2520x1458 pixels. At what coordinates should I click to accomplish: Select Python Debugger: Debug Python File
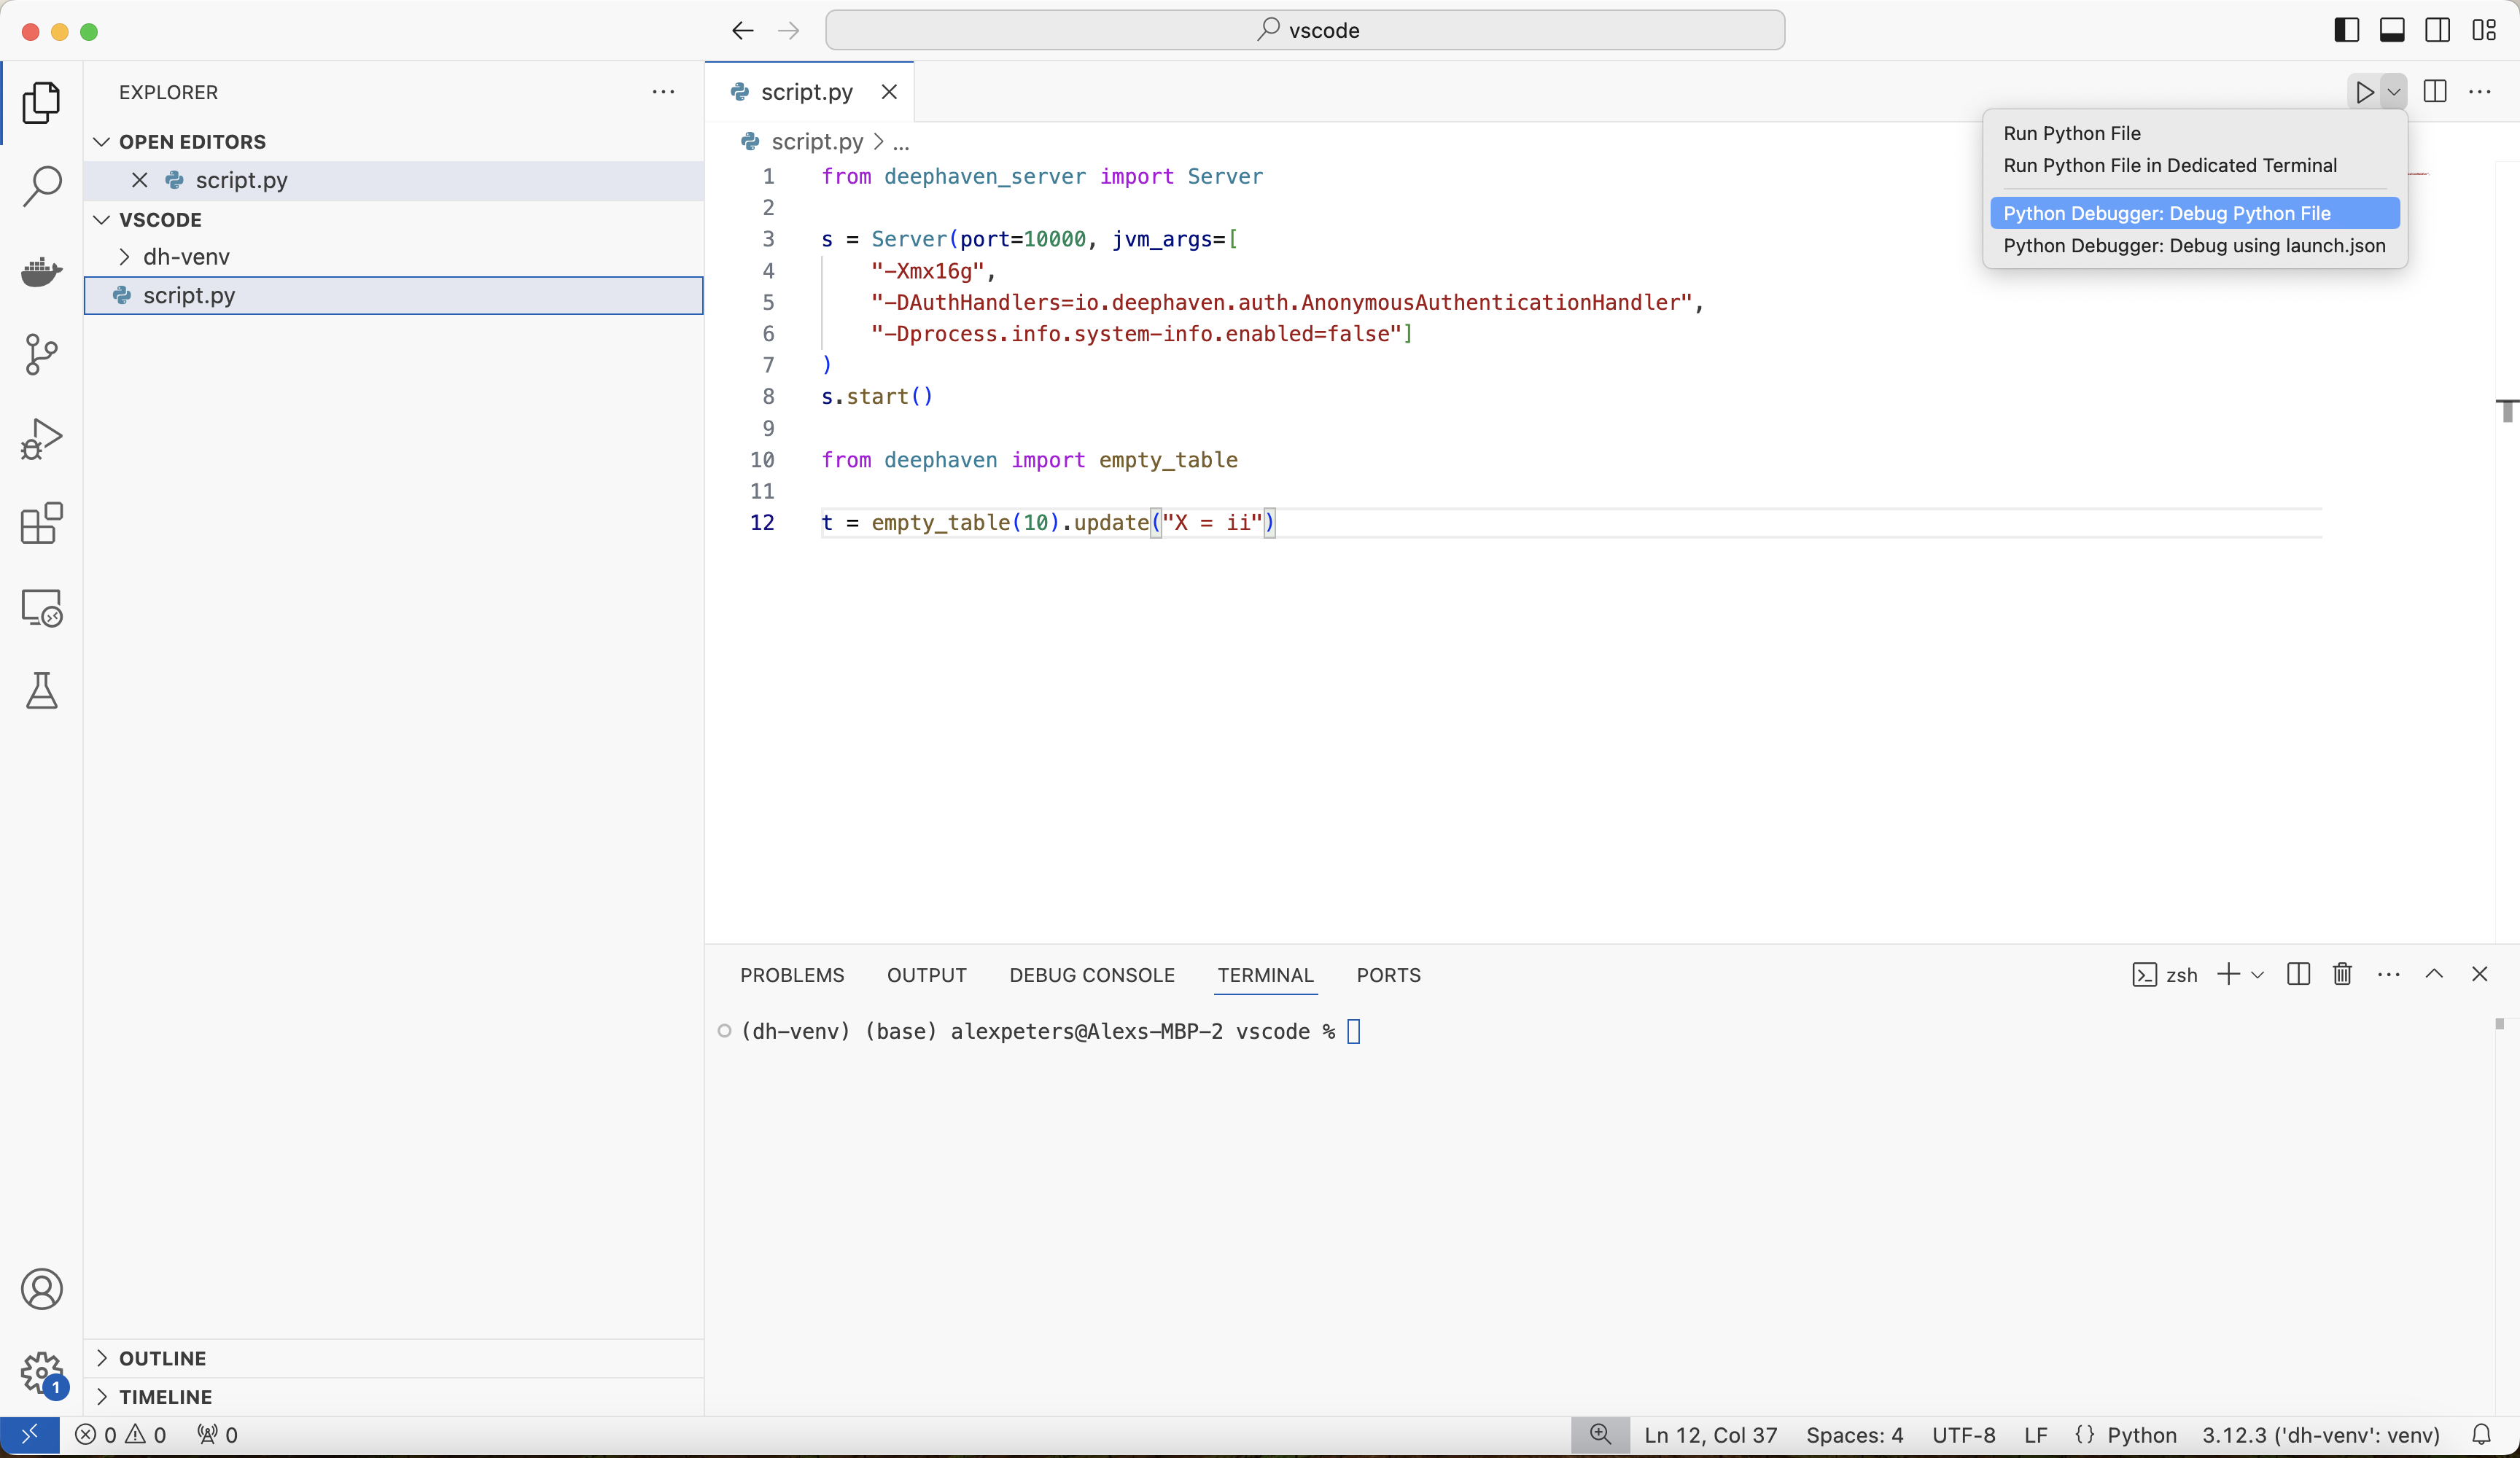2166,213
